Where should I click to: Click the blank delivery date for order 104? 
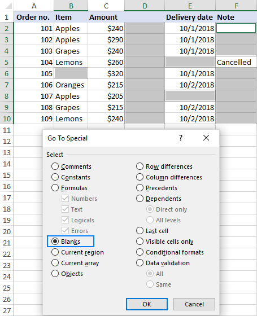point(190,62)
